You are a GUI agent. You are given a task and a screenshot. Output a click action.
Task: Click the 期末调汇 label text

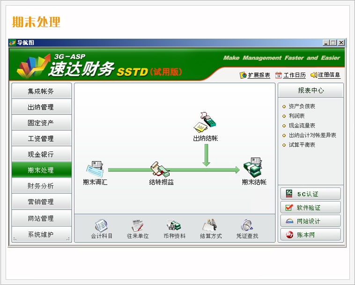click(95, 182)
